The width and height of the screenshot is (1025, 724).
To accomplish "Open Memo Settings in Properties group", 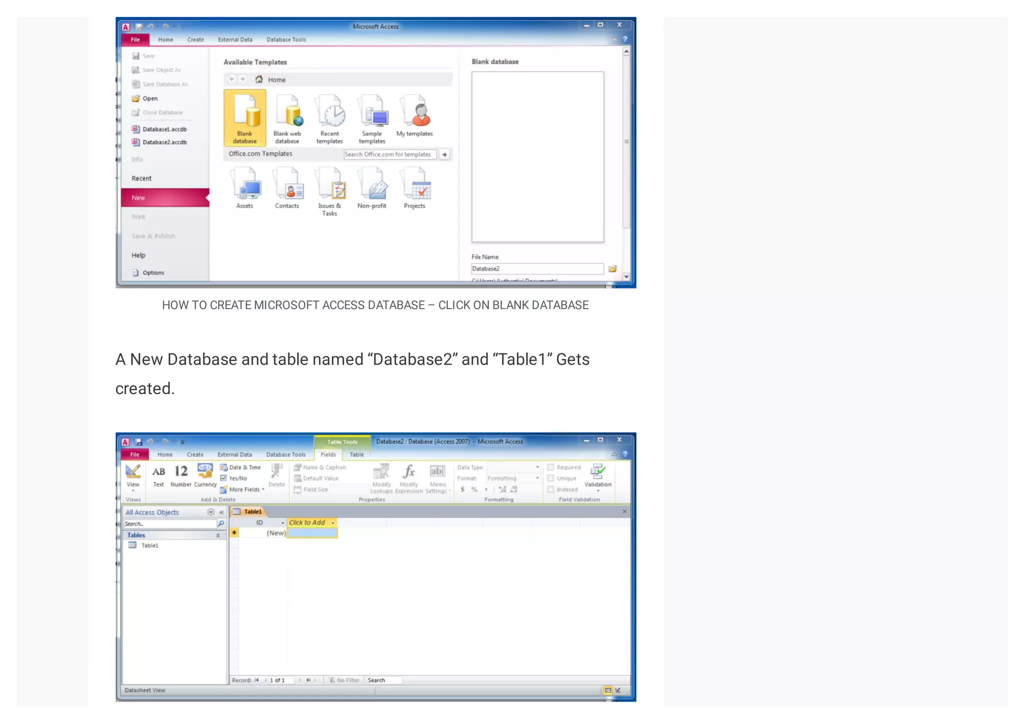I will [x=438, y=479].
